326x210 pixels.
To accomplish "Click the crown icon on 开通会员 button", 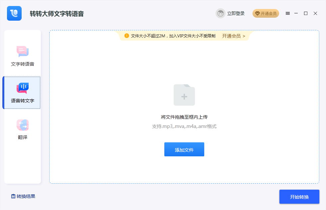I will click(258, 13).
